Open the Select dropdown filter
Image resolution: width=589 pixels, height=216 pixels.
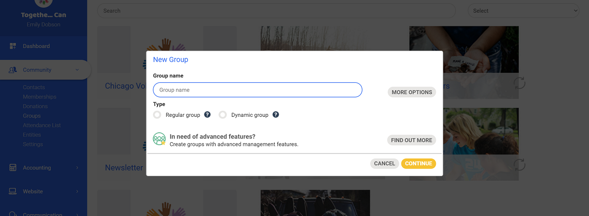click(523, 11)
